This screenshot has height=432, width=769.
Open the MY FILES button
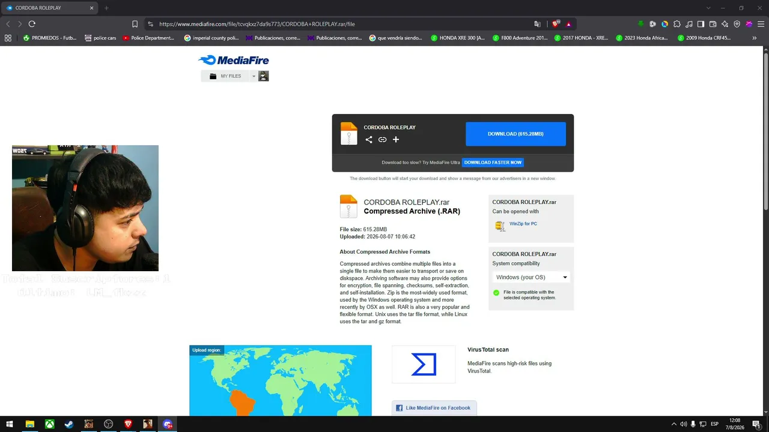click(x=225, y=76)
